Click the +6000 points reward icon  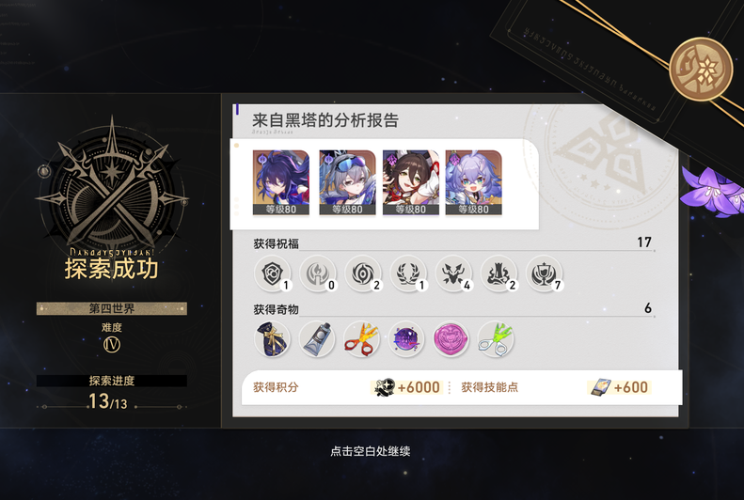(x=385, y=387)
